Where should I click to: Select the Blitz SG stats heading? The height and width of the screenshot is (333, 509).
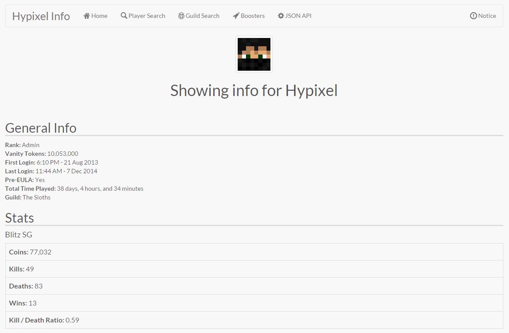18,234
